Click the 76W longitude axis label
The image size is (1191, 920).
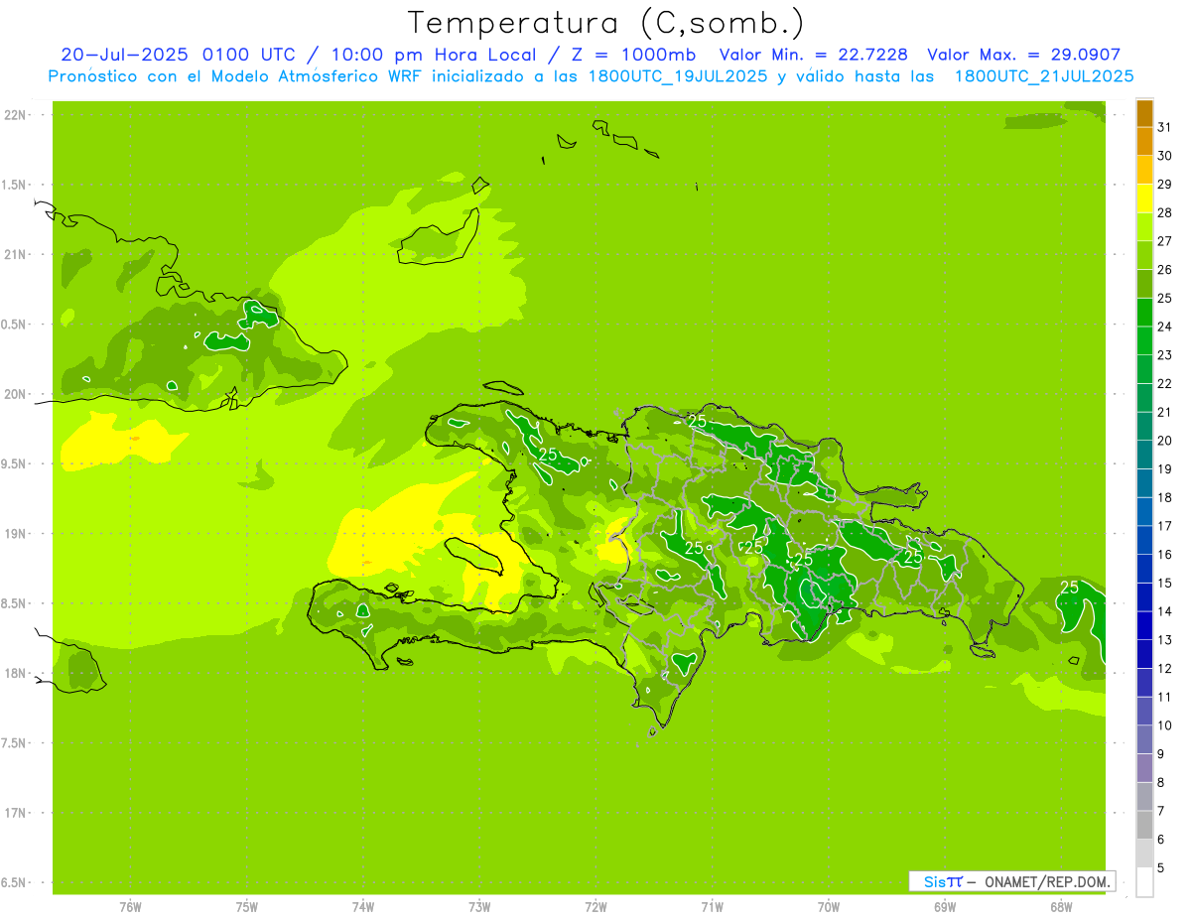[130, 907]
